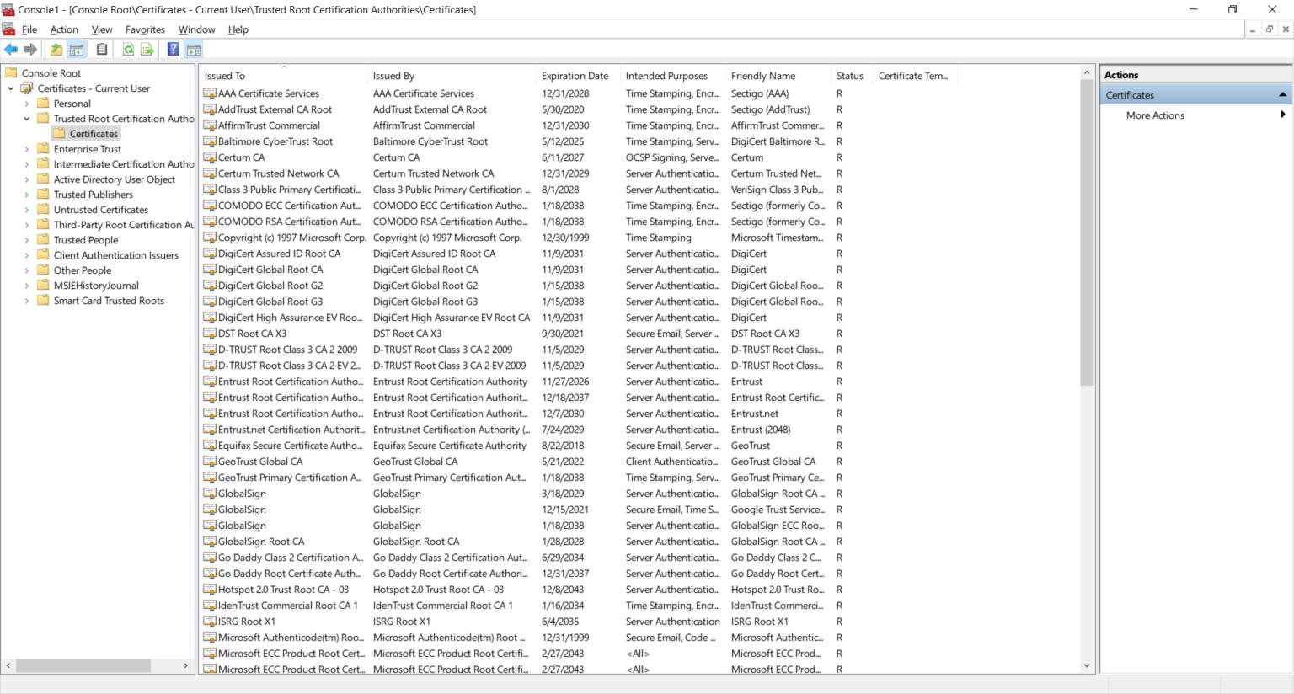The image size is (1294, 694).
Task: Click the Up One Level folder icon
Action: coord(56,50)
